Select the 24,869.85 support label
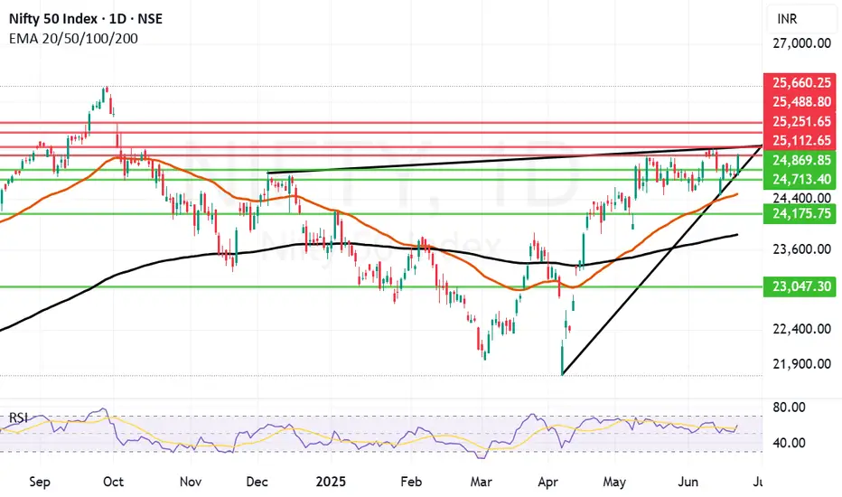842x497 pixels. pos(801,160)
